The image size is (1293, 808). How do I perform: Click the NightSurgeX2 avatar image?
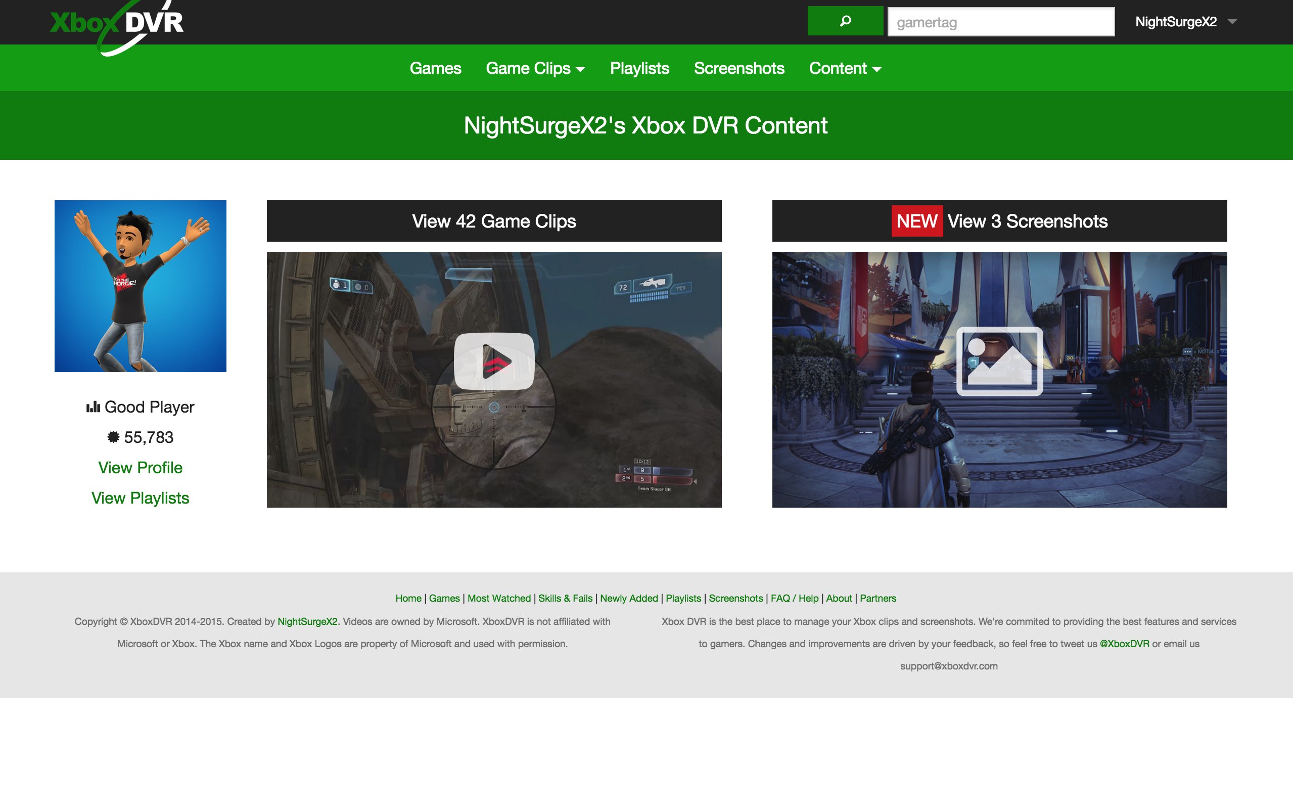click(x=140, y=286)
